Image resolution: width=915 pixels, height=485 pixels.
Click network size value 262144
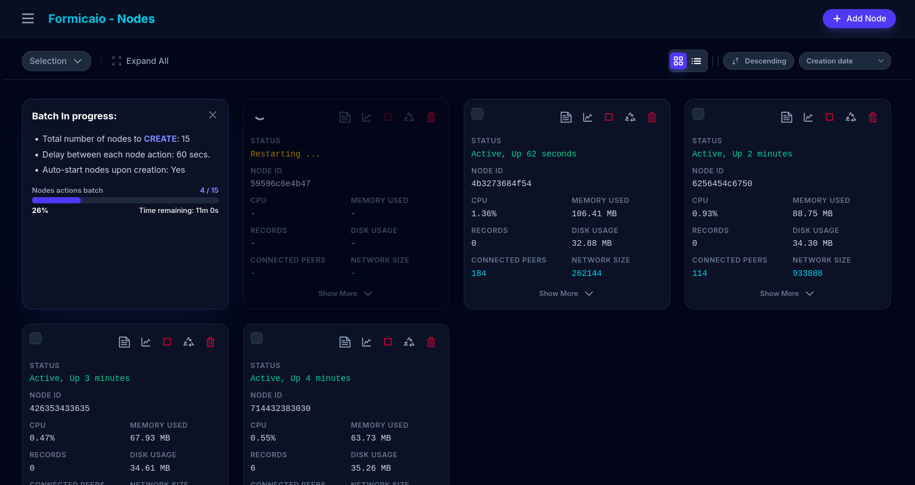pyautogui.click(x=586, y=274)
